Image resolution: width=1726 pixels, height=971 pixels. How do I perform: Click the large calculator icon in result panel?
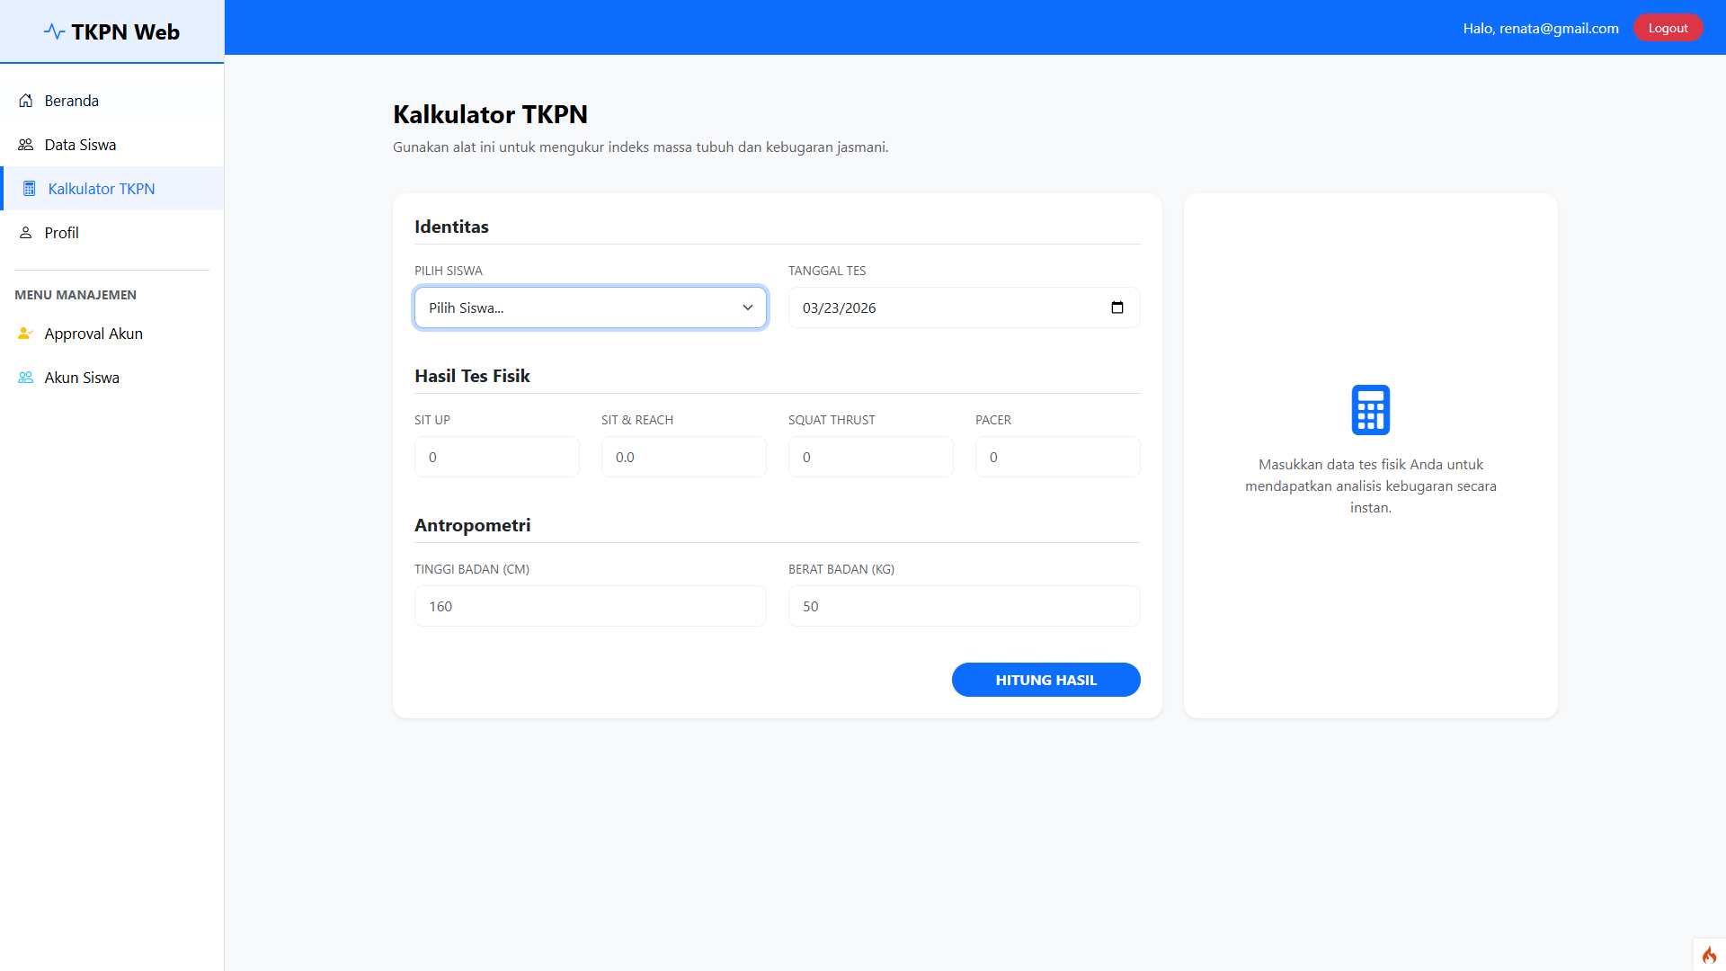(1370, 410)
